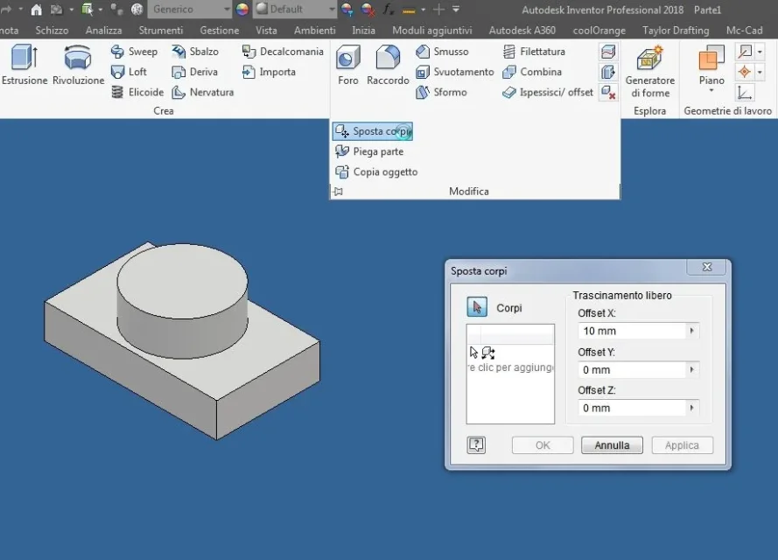778x560 pixels.
Task: Select the Estrusione tool
Action: click(x=25, y=65)
